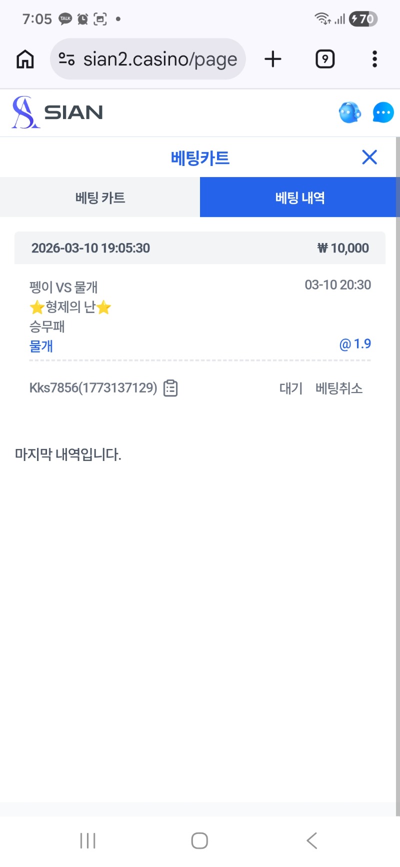Open a new browser tab
Screen dimensions: 400x867
click(273, 59)
